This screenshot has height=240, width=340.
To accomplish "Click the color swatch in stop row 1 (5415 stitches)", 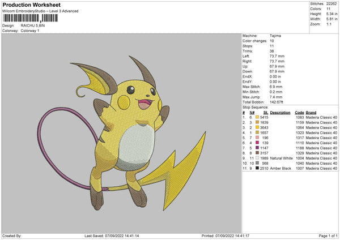I will pyautogui.click(x=257, y=117).
